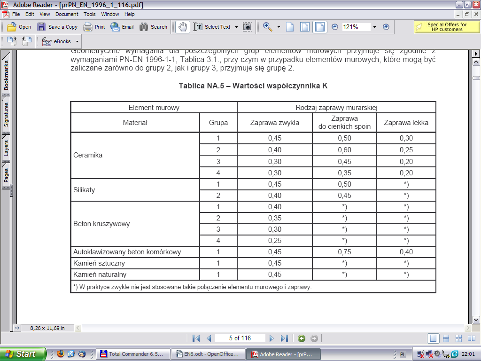
Task: Click page number field 5 of 116
Action: (240, 338)
